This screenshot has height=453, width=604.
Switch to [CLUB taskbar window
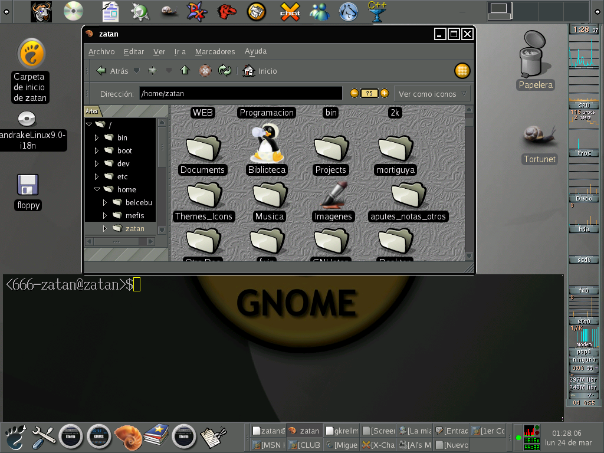tap(305, 445)
